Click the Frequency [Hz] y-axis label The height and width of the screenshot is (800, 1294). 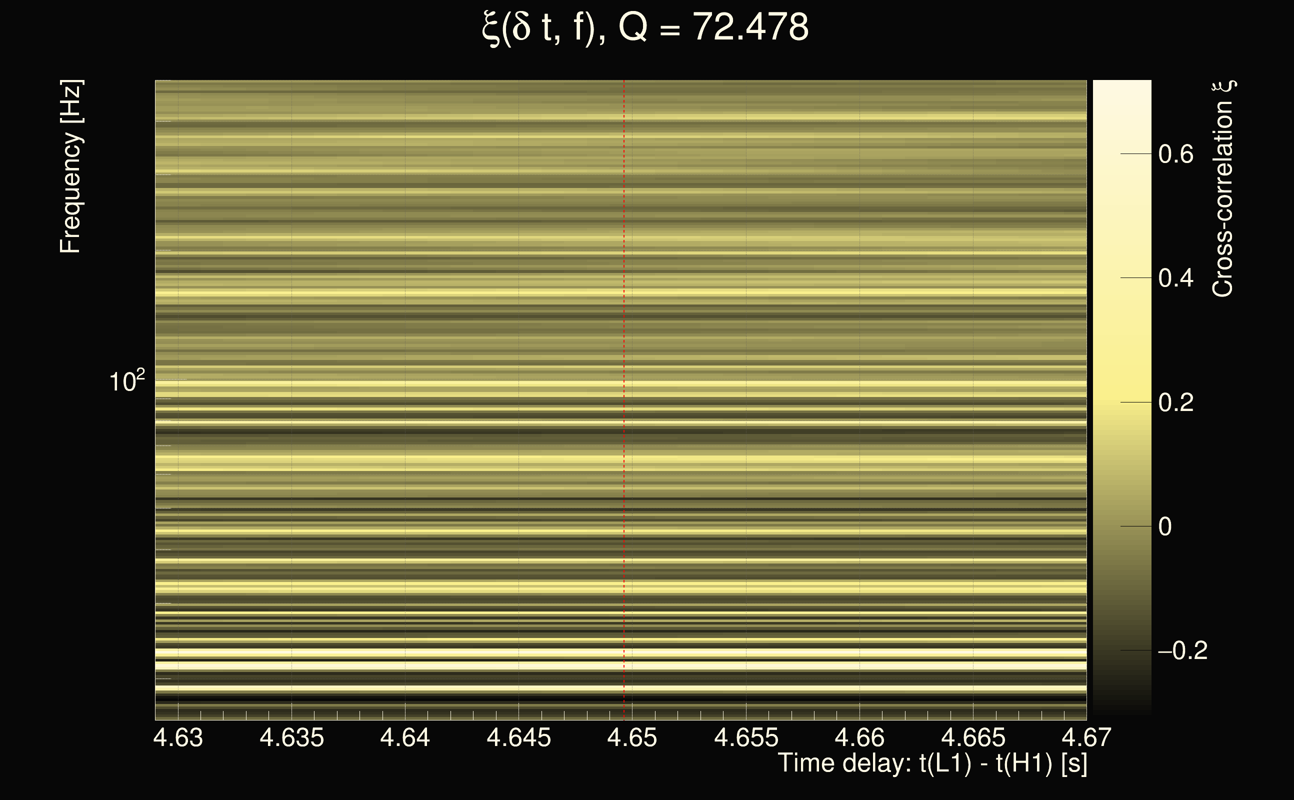[70, 166]
